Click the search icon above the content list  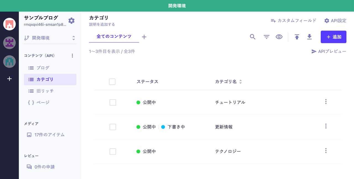(x=253, y=37)
